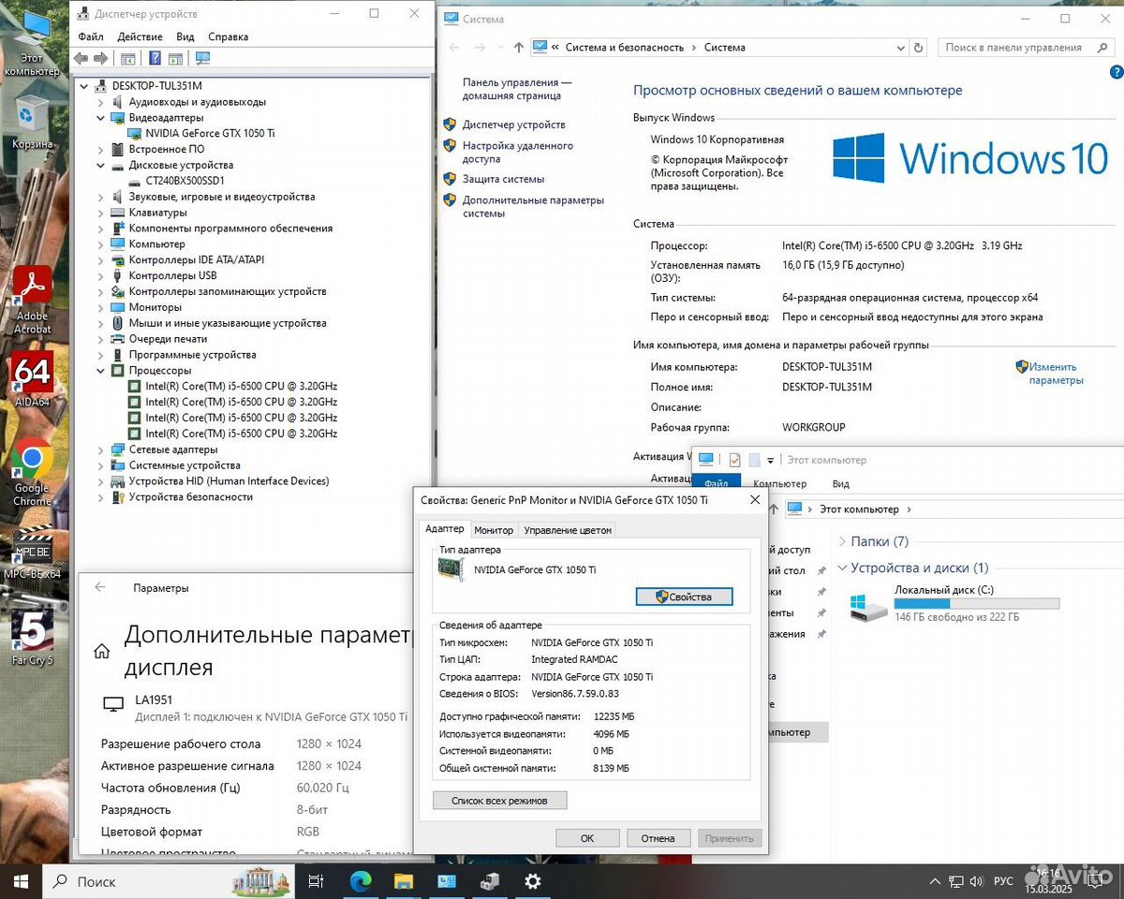Select the Adobe Acrobat desktop shortcut
This screenshot has width=1124, height=899.
[x=32, y=300]
